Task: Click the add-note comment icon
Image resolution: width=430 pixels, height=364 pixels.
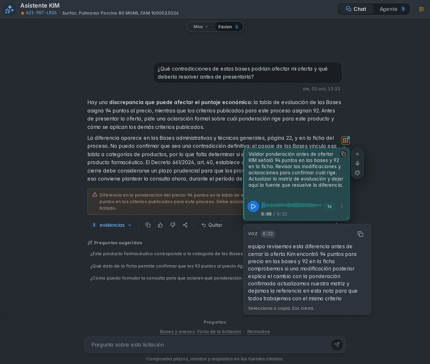Action: point(345,140)
